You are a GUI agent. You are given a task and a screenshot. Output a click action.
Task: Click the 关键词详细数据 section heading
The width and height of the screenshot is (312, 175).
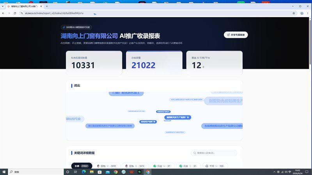[84, 153]
